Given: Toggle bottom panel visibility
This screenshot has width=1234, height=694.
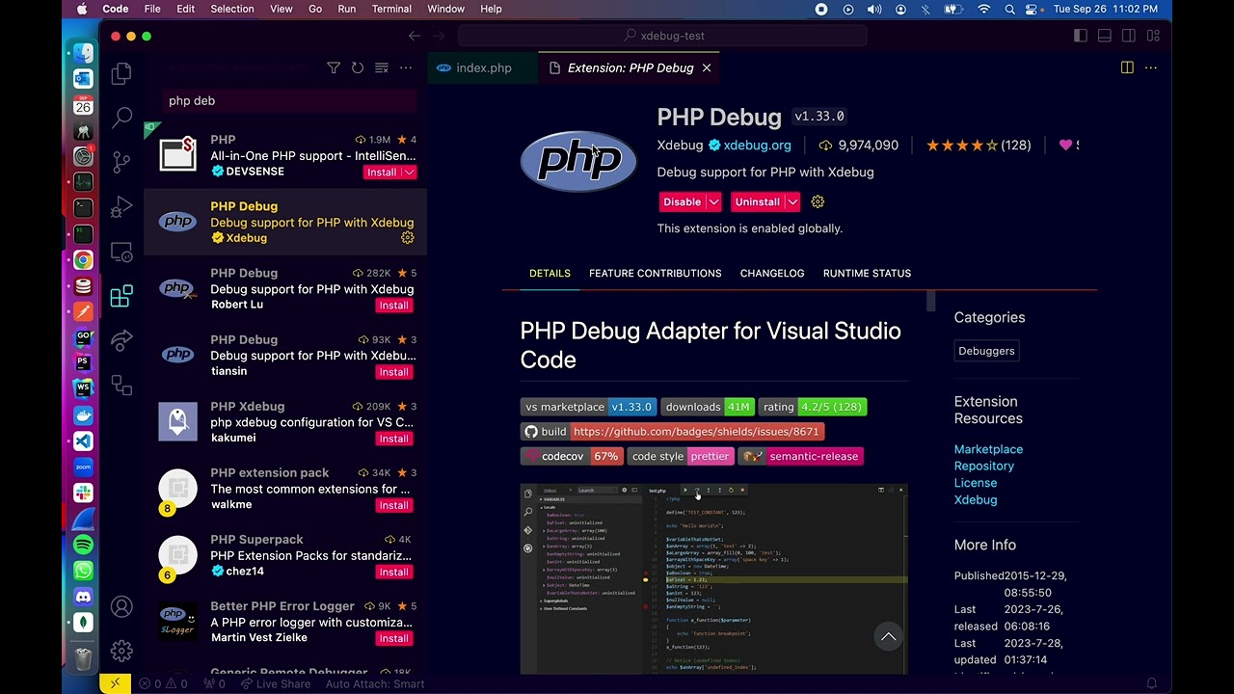Looking at the screenshot, I should coord(1105,36).
